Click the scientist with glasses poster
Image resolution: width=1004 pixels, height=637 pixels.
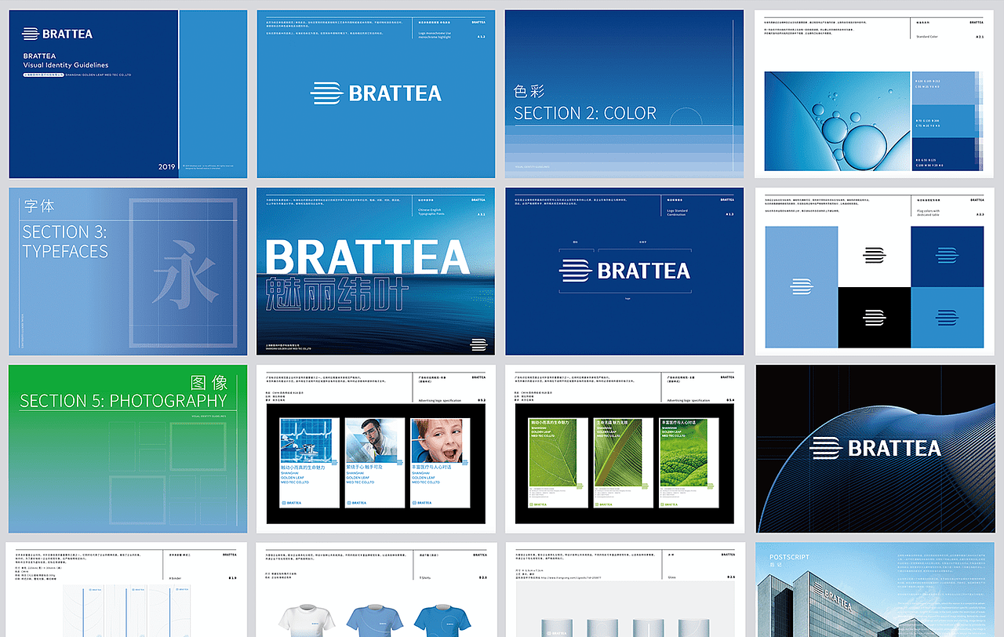(x=375, y=462)
